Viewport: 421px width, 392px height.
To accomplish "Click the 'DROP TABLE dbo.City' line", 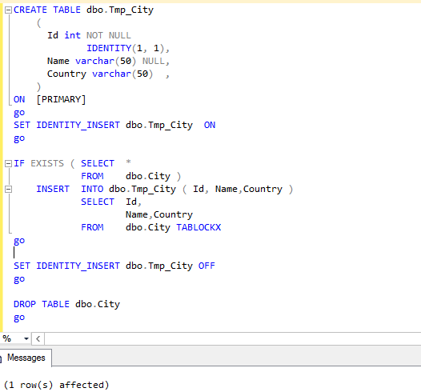I will [x=67, y=304].
